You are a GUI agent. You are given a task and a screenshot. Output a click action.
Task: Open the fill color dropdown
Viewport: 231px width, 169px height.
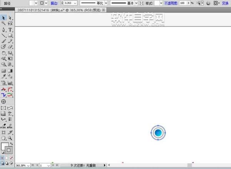coord(36,3)
